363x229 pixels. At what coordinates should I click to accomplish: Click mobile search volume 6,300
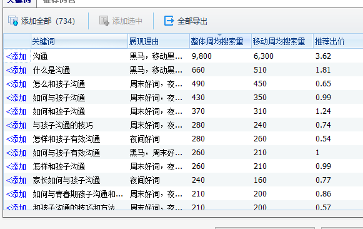click(x=264, y=56)
